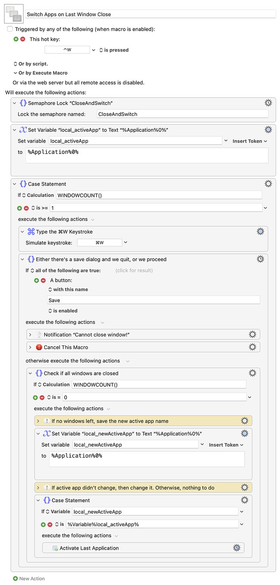Screen dimensions: 280x585
Task: Click '(click for result)' condition link
Action: pyautogui.click(x=134, y=270)
